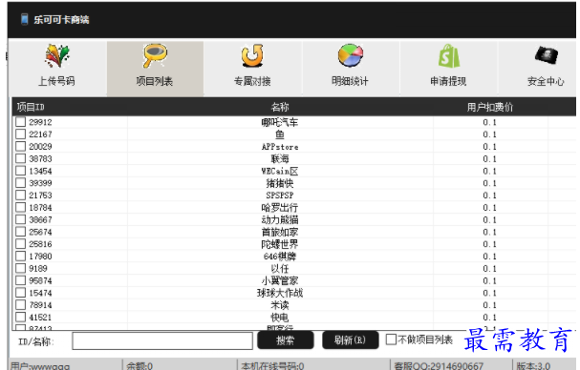Select the 首旅如家 project name

coord(280,232)
